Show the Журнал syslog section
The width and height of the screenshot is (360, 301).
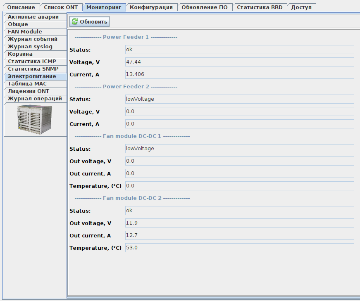(30, 47)
